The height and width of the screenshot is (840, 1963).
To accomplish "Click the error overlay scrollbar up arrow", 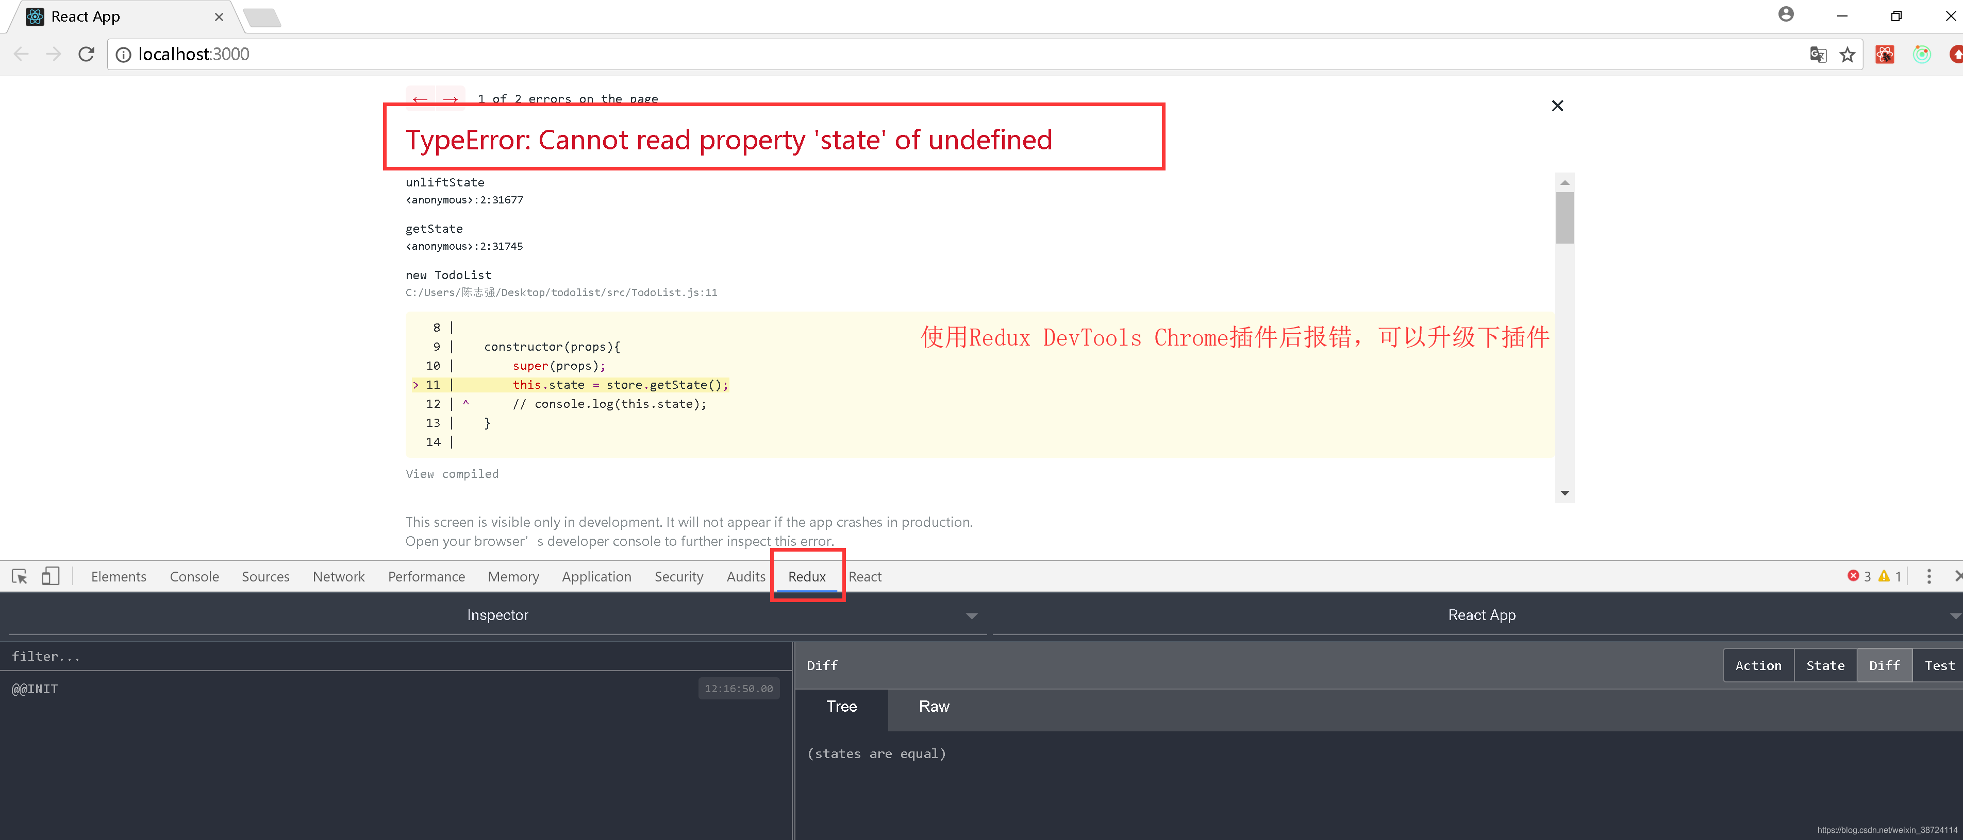I will pyautogui.click(x=1565, y=183).
